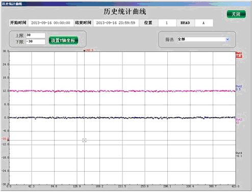Click the green 关闭 close button
Viewport: 252px width, 192px height.
pyautogui.click(x=236, y=14)
